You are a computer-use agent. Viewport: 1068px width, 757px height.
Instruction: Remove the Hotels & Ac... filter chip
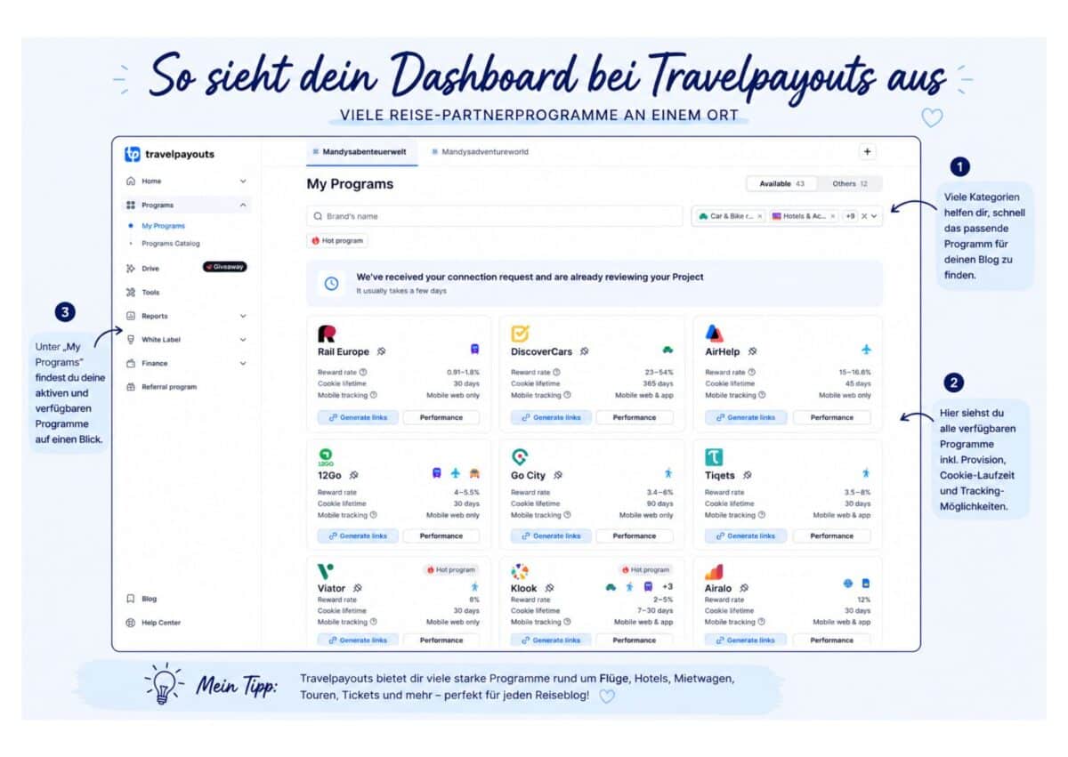coord(833,216)
